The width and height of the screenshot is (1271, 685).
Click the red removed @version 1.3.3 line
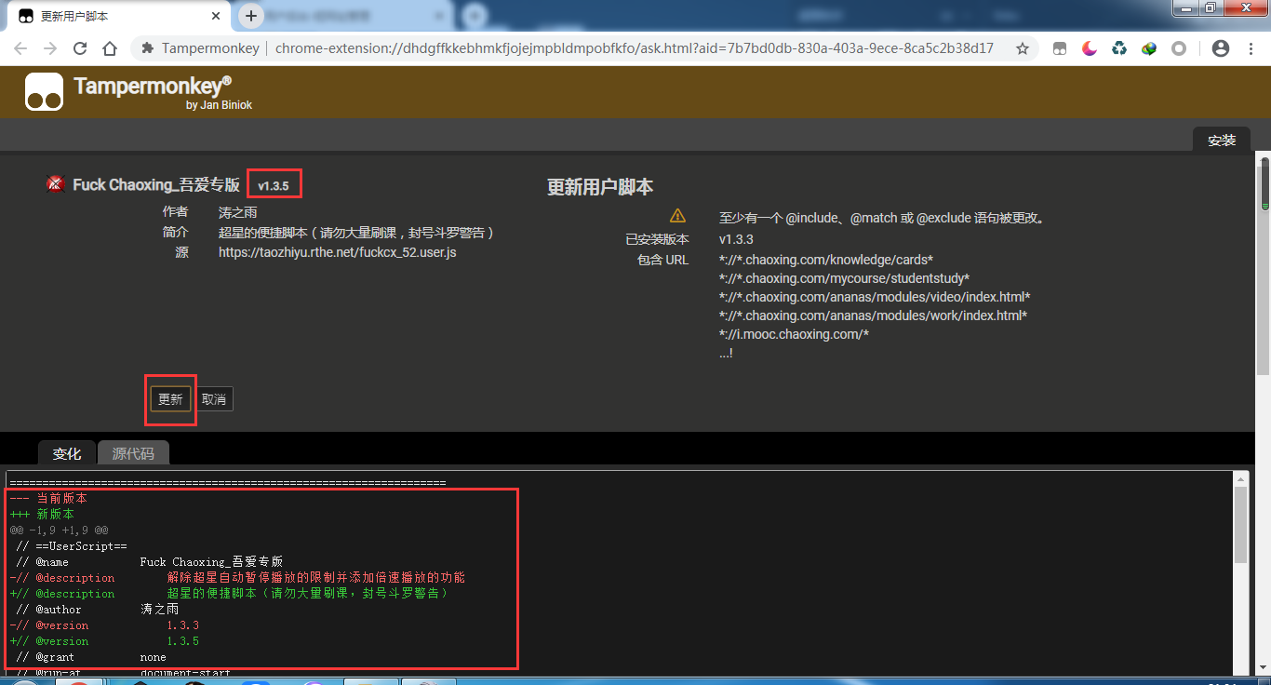[x=104, y=625]
